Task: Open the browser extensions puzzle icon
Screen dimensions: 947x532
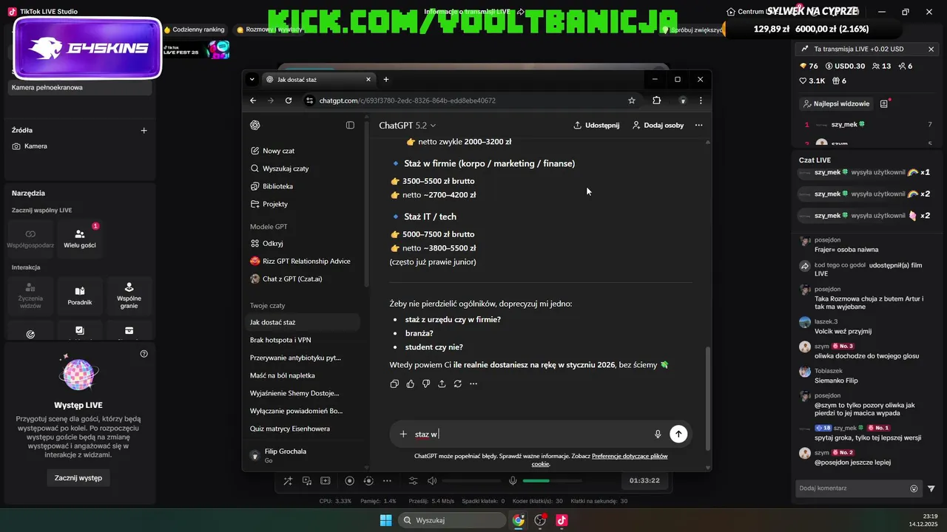Action: coord(656,100)
